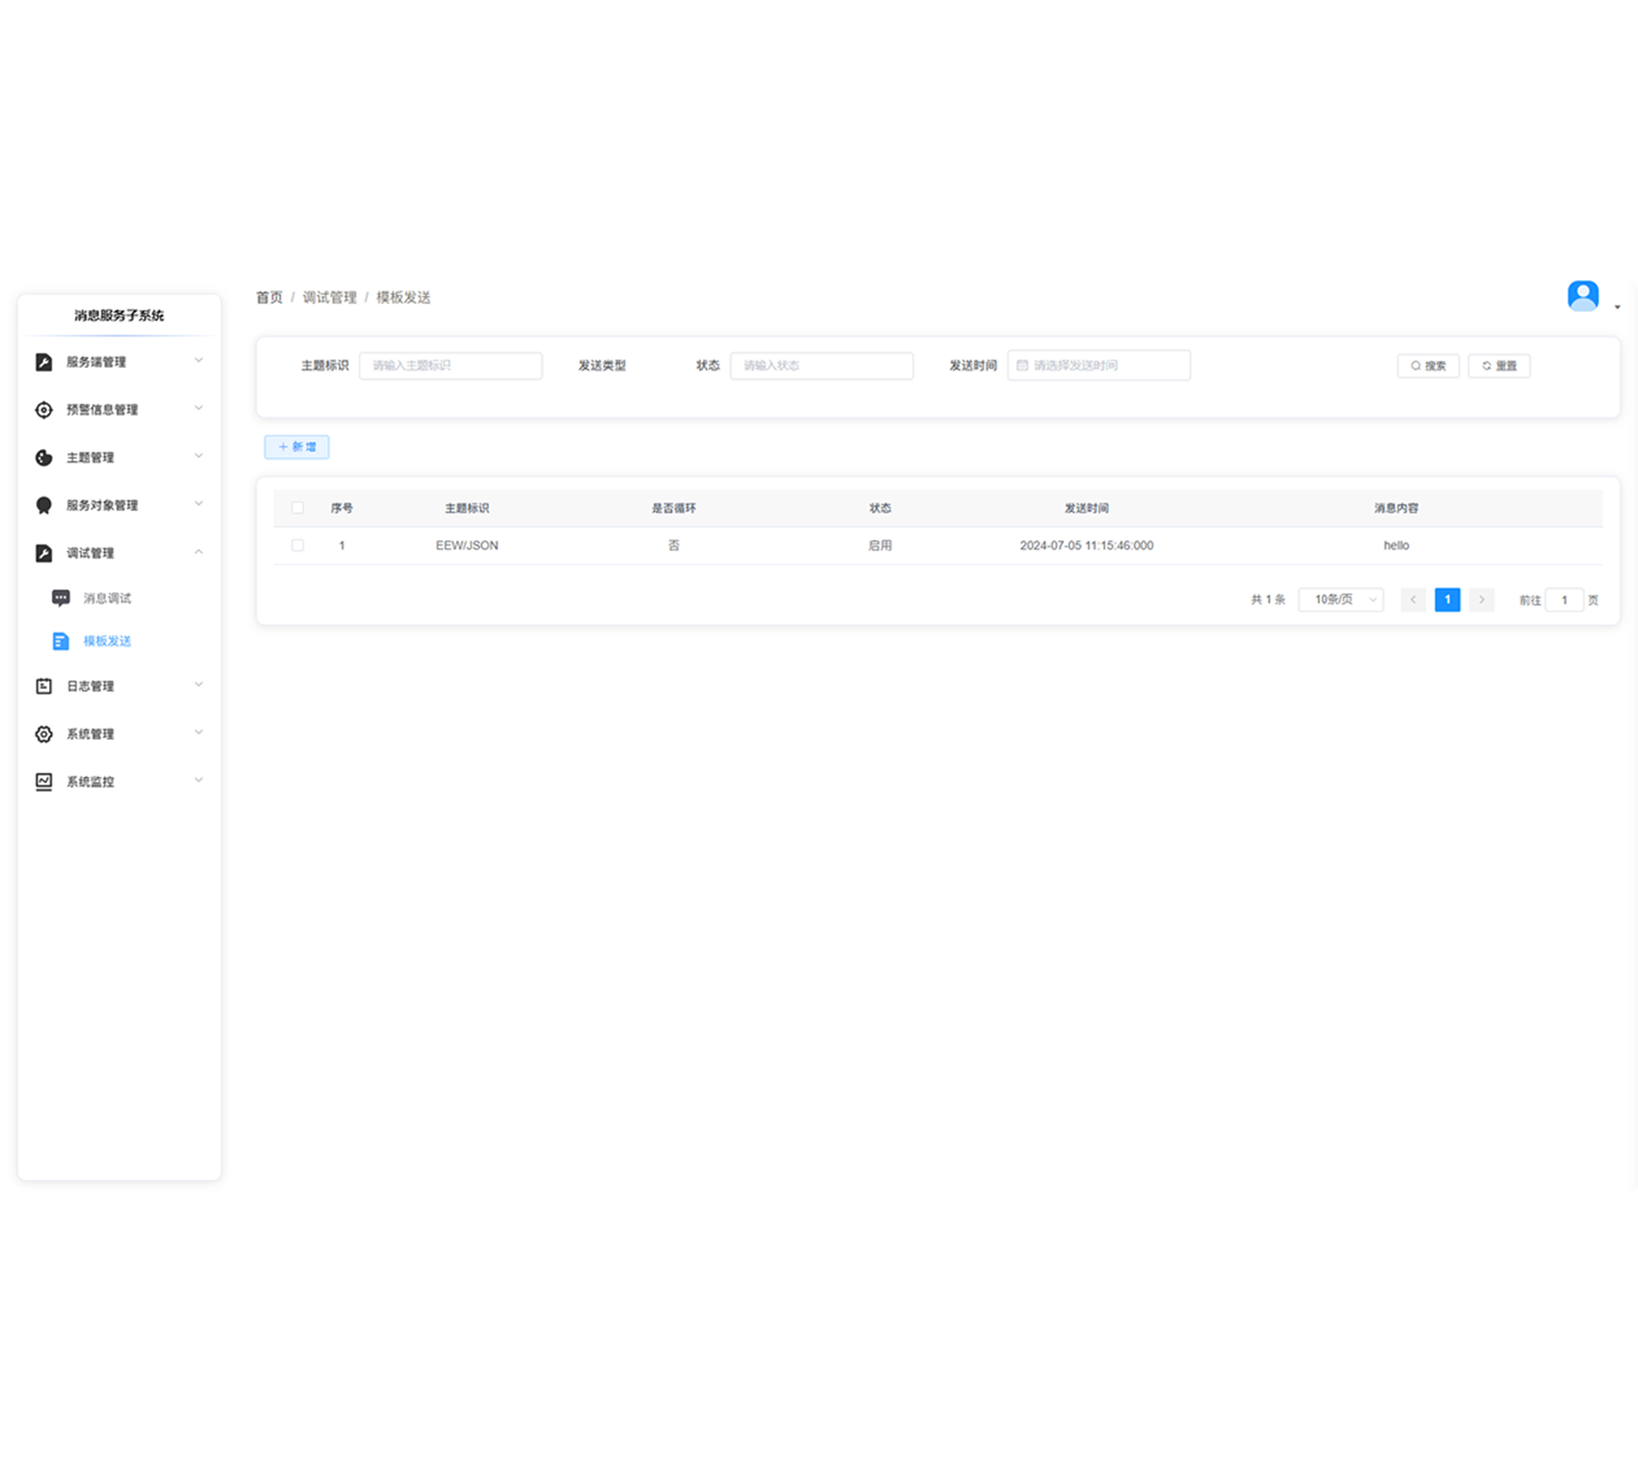Expand the 服务端管理 menu chevron
The width and height of the screenshot is (1638, 1474).
[199, 361]
